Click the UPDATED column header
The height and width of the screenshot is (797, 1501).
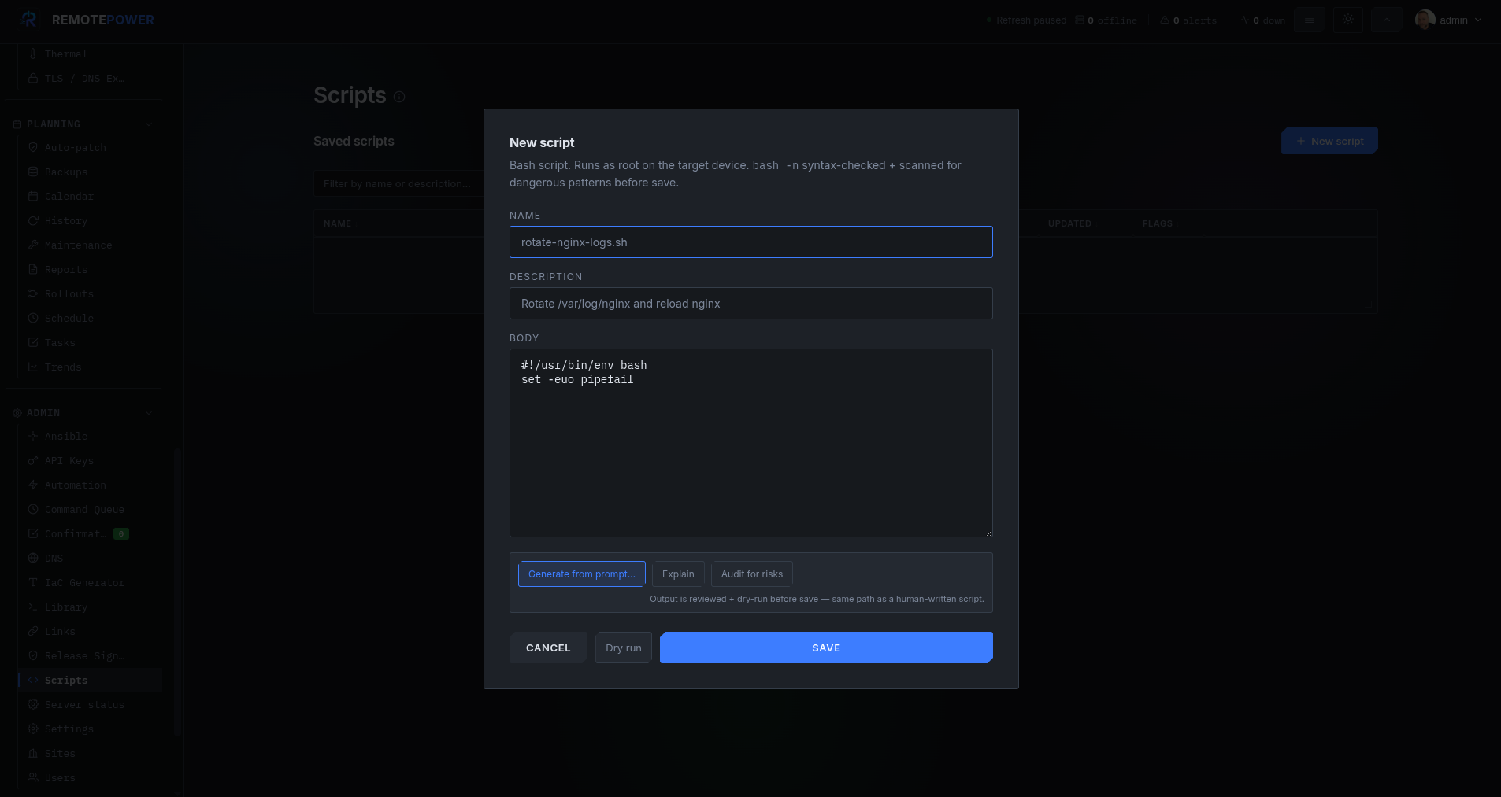(1069, 224)
